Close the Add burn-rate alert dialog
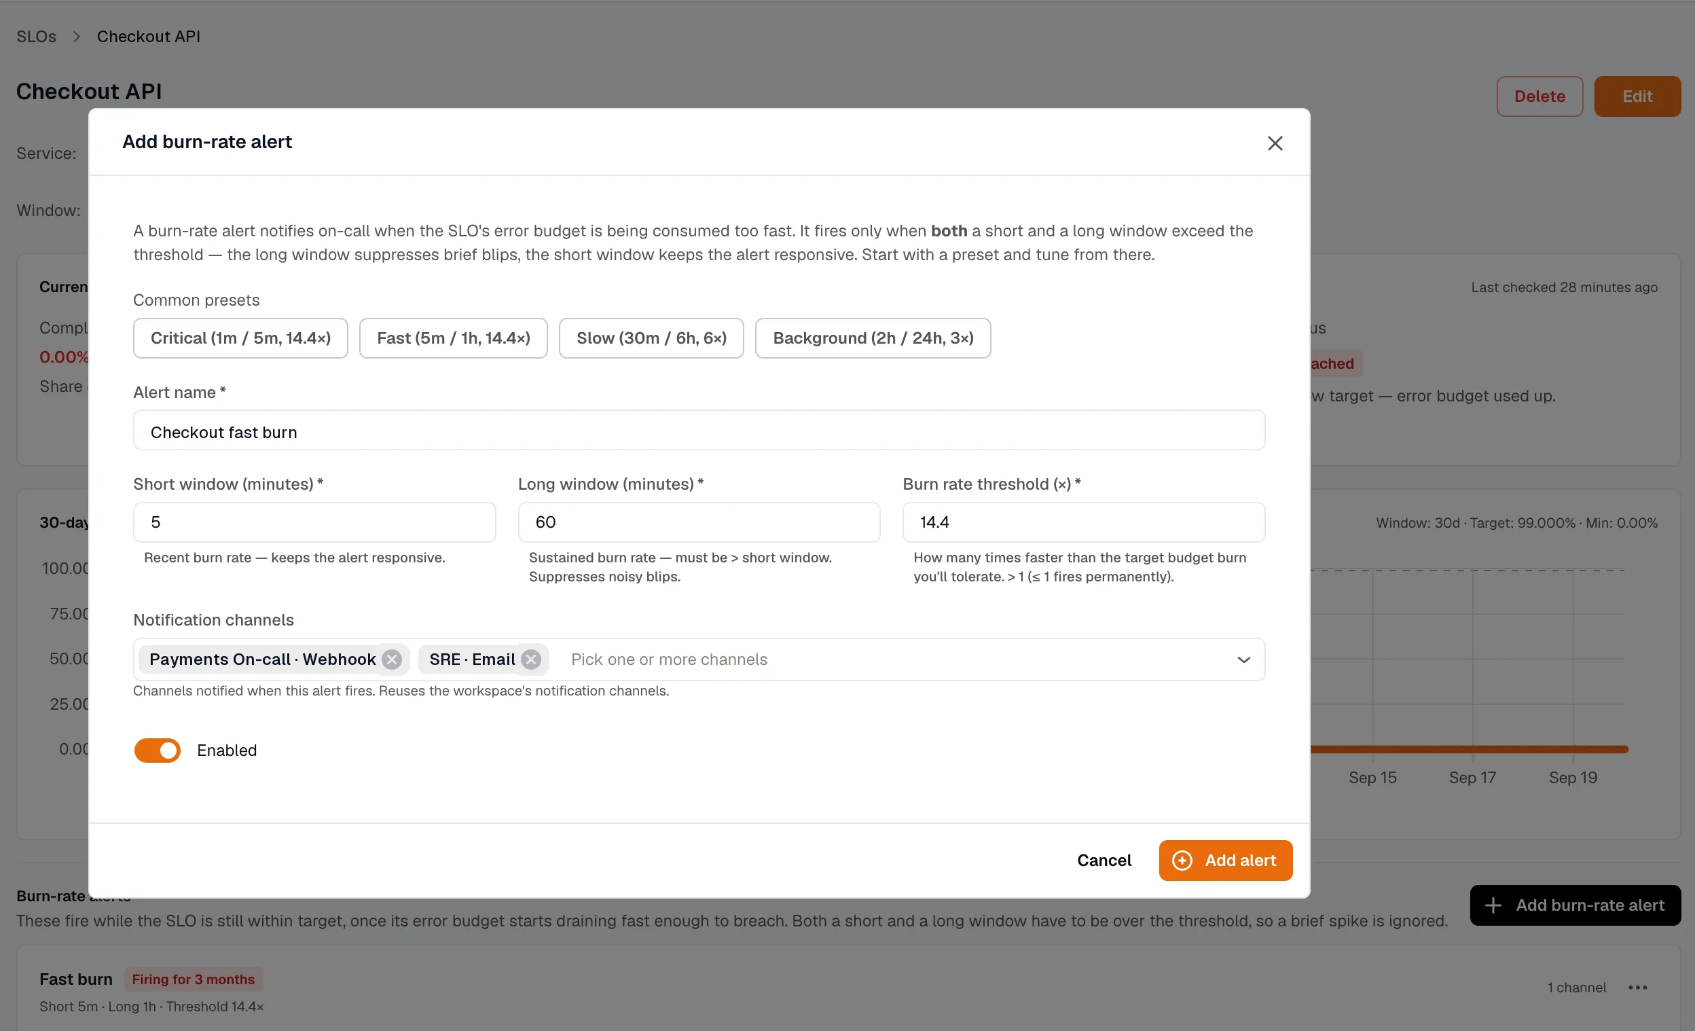This screenshot has width=1695, height=1031. pyautogui.click(x=1275, y=143)
